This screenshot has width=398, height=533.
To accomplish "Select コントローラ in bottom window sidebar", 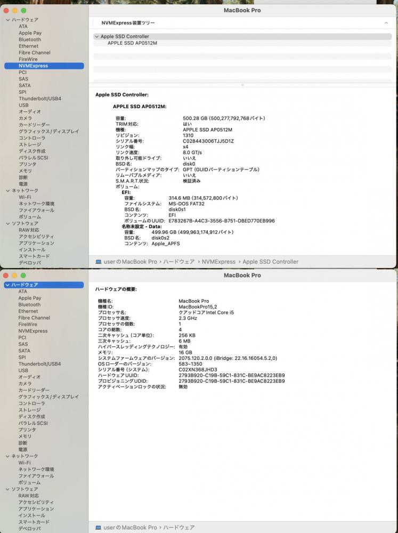I will coord(31,403).
